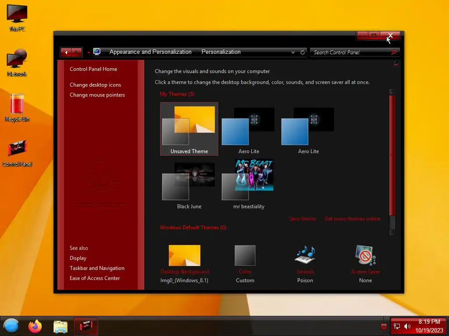
Task: Open Desktop Background settings icon
Action: pyautogui.click(x=185, y=255)
